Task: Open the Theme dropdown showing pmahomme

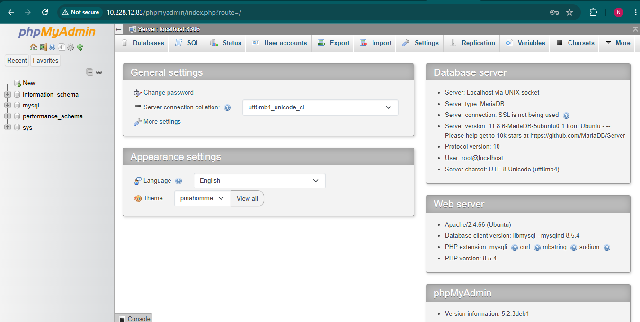Action: coord(202,198)
